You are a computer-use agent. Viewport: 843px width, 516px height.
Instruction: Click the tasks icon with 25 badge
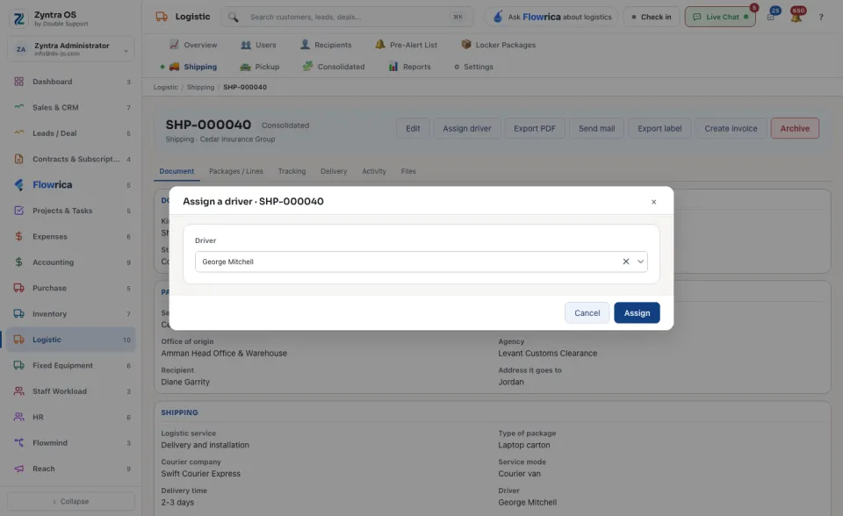(771, 17)
